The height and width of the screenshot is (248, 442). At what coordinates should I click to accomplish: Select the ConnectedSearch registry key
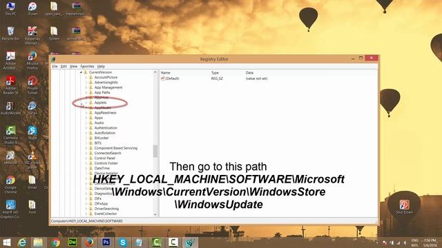click(108, 153)
